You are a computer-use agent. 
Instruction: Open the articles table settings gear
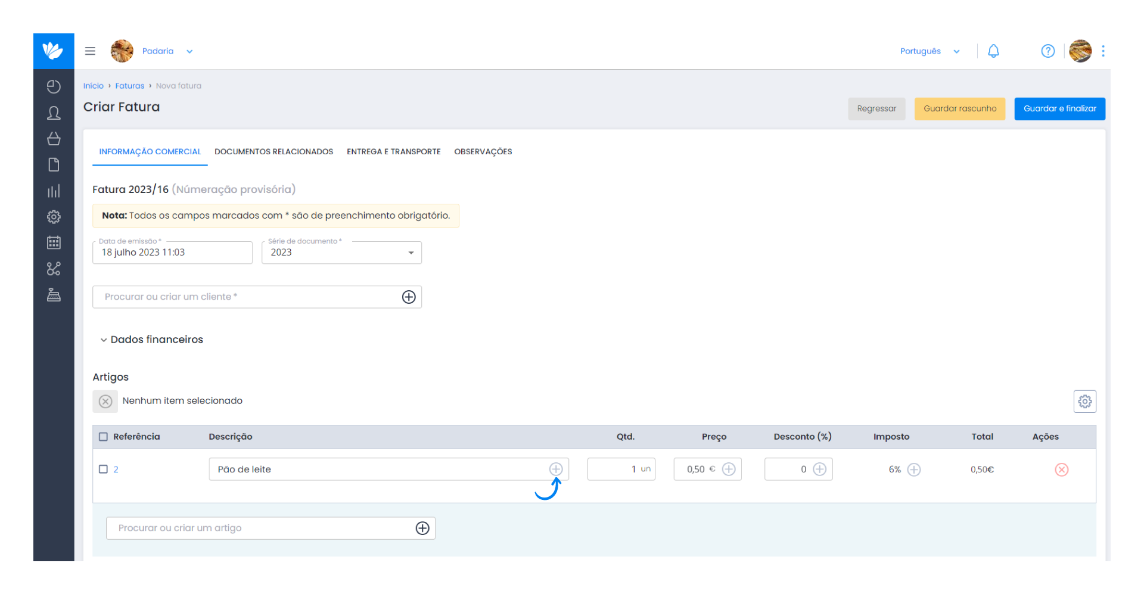coord(1085,402)
